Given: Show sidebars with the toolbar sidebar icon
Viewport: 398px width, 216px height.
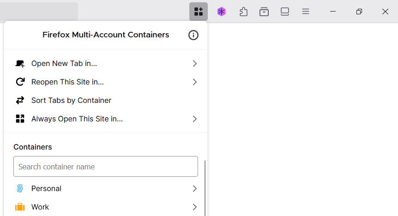Looking at the screenshot, I should click(x=285, y=12).
